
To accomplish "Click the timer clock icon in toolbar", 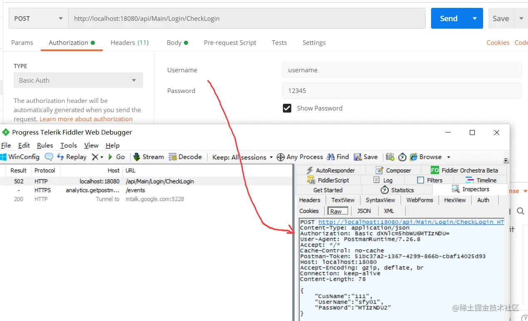I will click(x=402, y=157).
